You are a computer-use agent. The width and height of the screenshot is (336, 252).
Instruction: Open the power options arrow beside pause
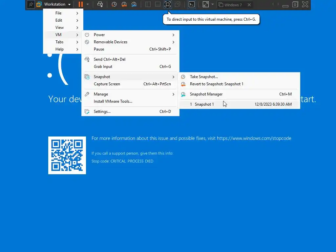pos(88,4)
